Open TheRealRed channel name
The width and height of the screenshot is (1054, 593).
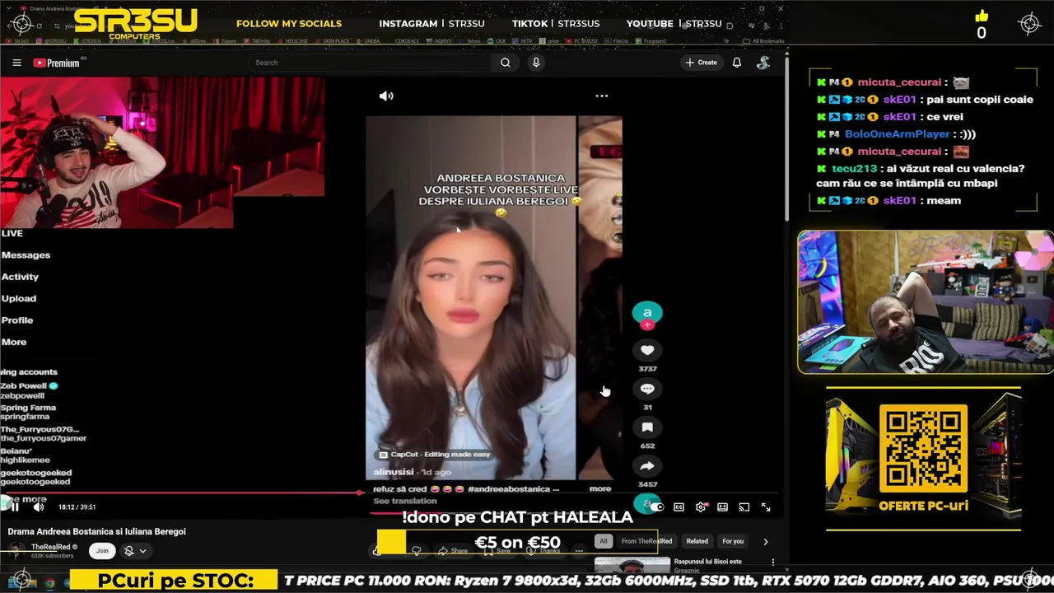[51, 547]
